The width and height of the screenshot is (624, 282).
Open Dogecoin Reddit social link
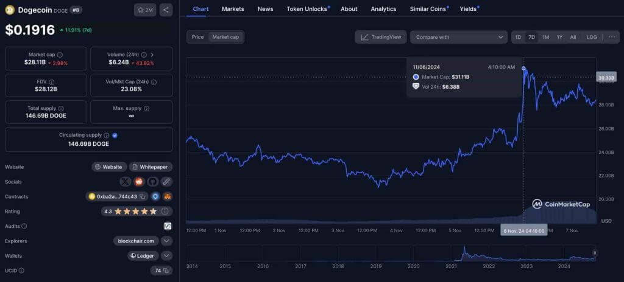[x=139, y=182]
